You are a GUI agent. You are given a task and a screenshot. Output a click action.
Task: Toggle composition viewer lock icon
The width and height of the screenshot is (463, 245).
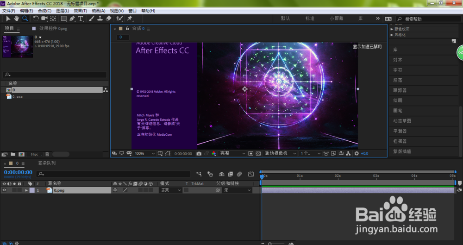(x=127, y=29)
